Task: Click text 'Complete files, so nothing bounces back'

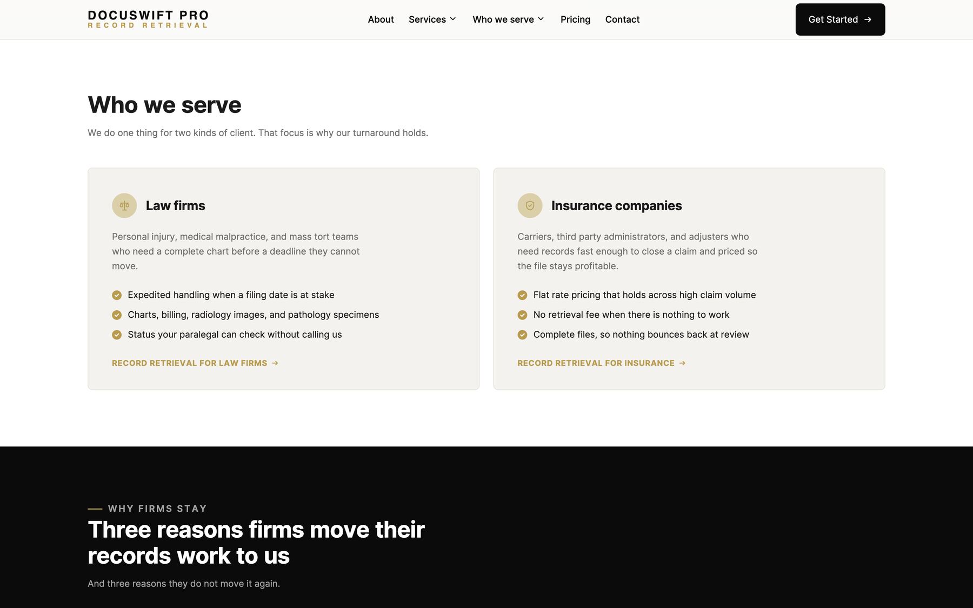Action: click(641, 335)
